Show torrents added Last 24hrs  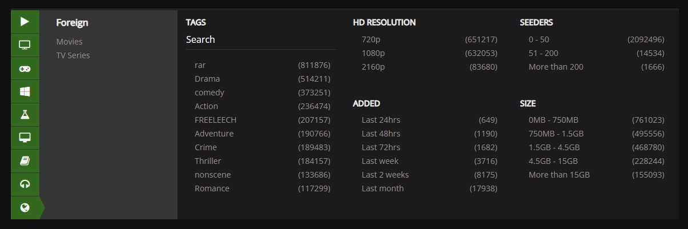click(x=381, y=120)
